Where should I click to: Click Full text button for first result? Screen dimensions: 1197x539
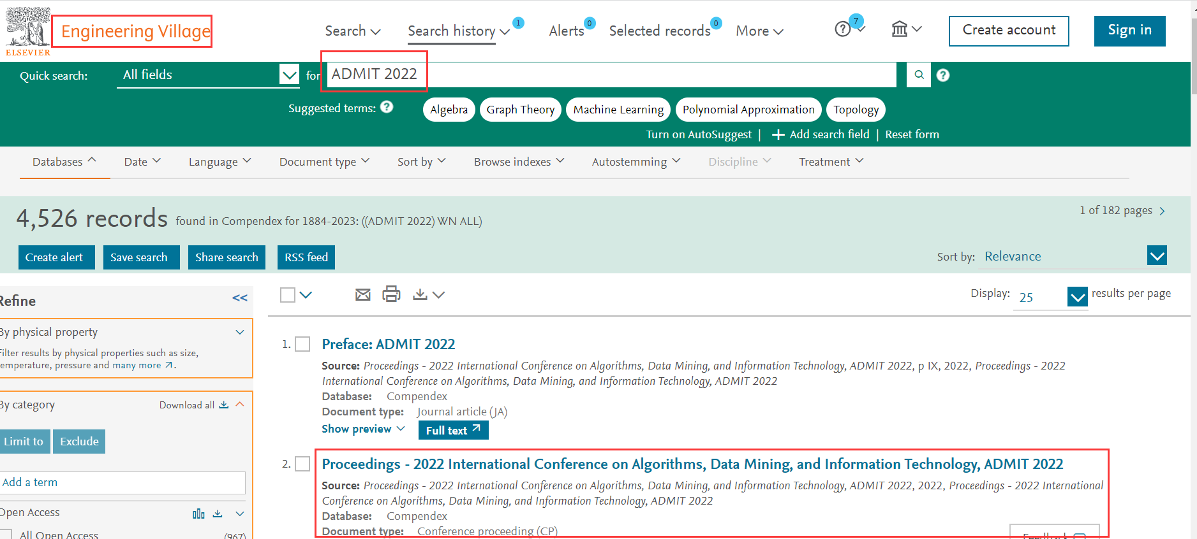coord(453,431)
